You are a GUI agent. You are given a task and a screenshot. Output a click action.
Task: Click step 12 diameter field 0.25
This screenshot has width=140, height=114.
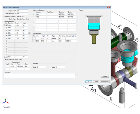point(11,57)
